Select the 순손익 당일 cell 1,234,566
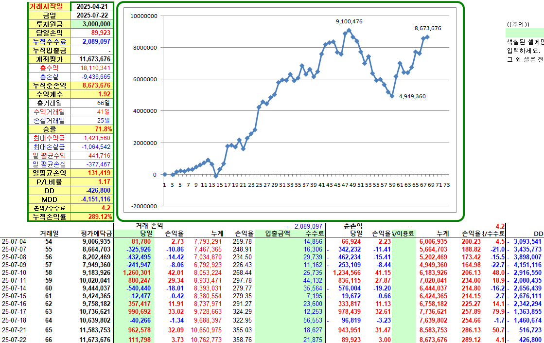 [347, 273]
